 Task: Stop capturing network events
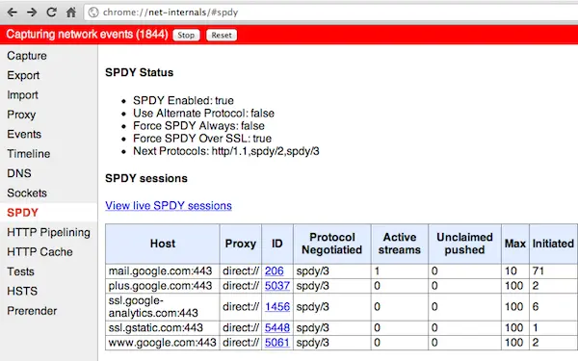(x=186, y=35)
